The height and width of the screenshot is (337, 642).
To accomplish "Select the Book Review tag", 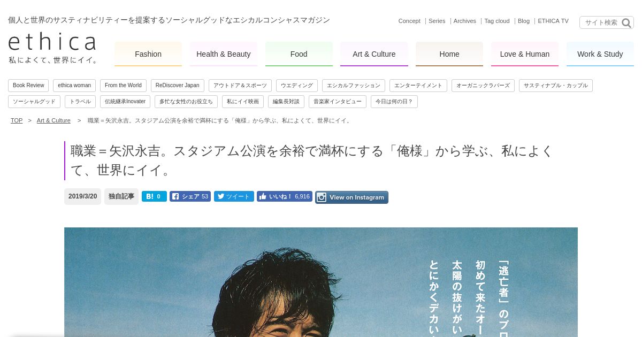I will (28, 86).
